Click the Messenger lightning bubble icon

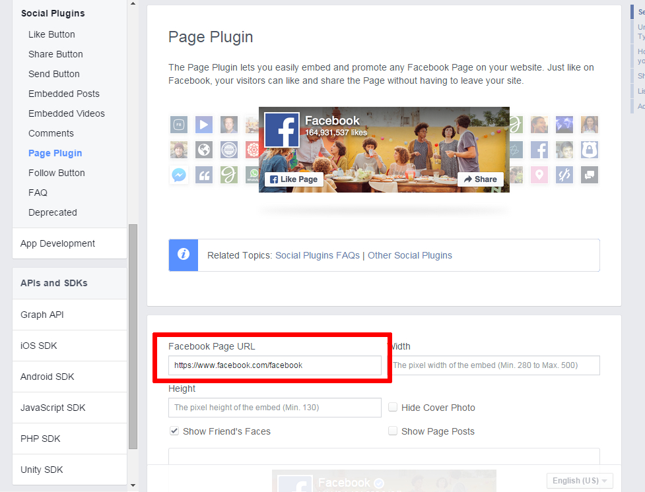pyautogui.click(x=179, y=175)
